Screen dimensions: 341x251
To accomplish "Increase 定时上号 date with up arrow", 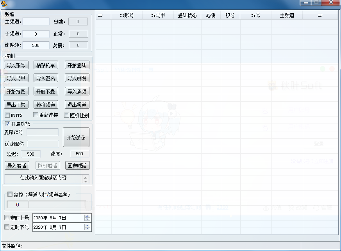I will 87,216.
